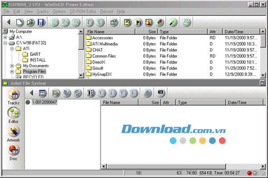Open the Tracks menu
This screenshot has height=178, width=268.
43,12
